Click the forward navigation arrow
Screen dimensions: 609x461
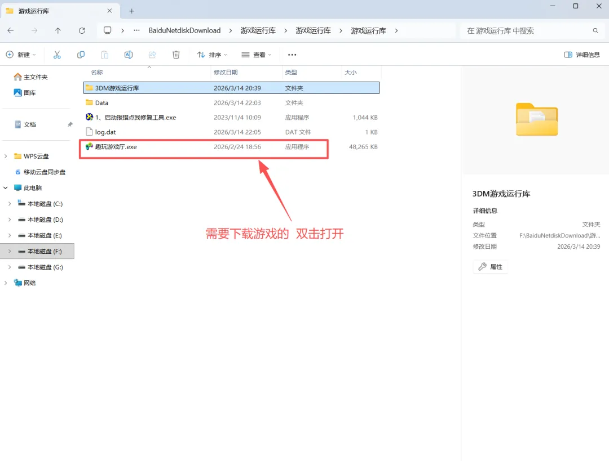click(34, 30)
